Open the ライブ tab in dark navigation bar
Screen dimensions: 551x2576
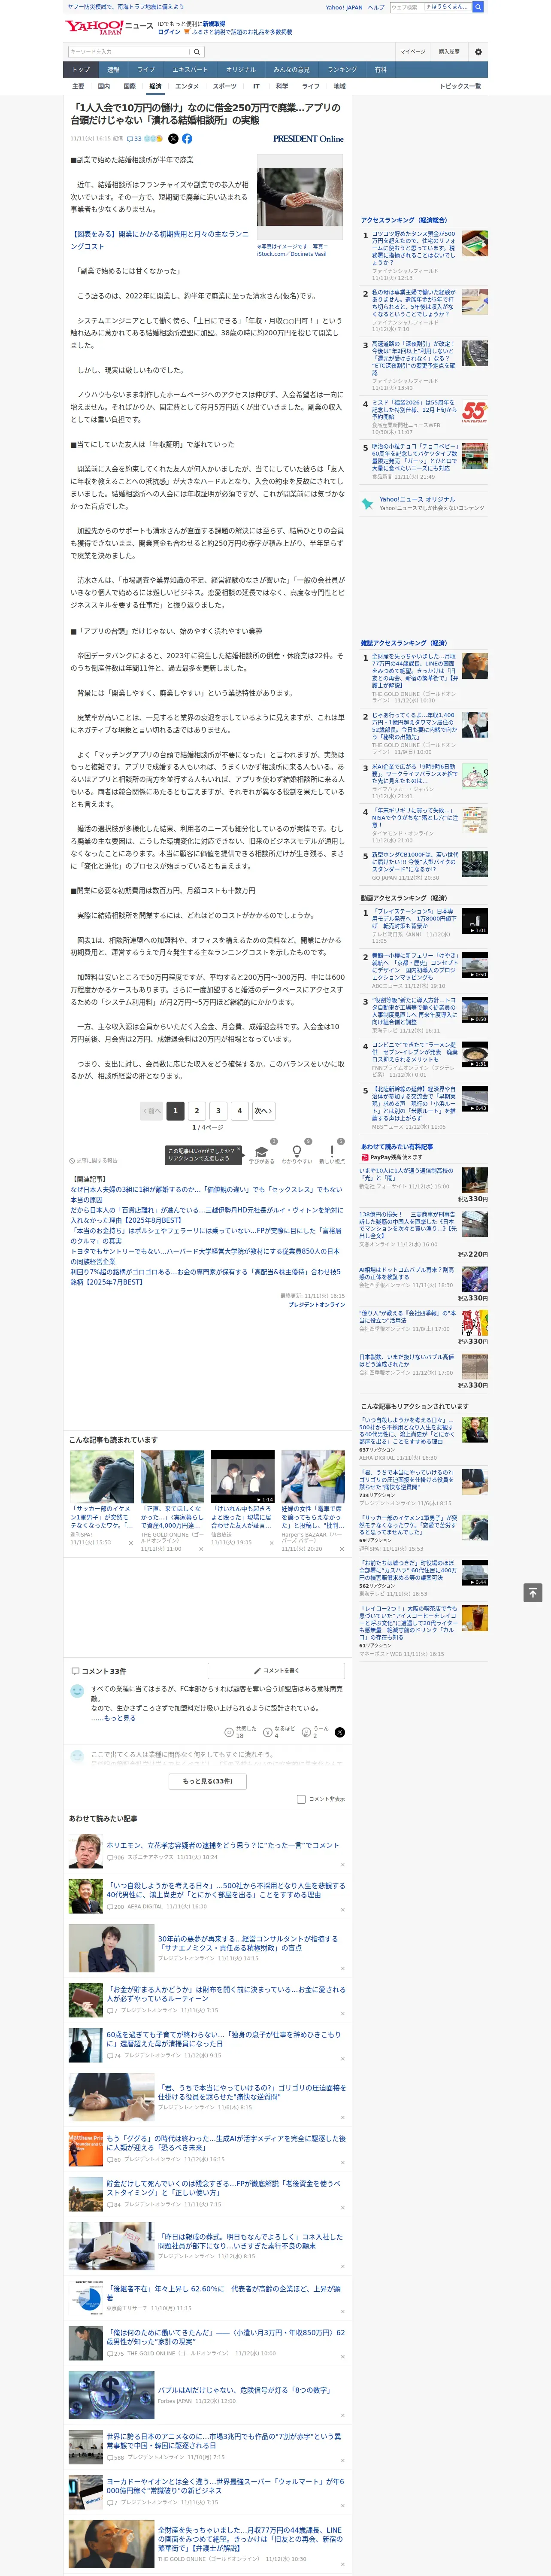pos(146,70)
